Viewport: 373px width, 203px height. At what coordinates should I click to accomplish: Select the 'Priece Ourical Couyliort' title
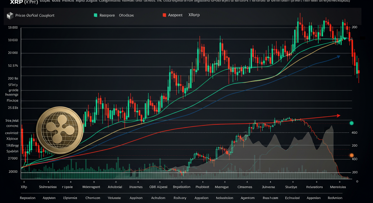pyautogui.click(x=35, y=15)
